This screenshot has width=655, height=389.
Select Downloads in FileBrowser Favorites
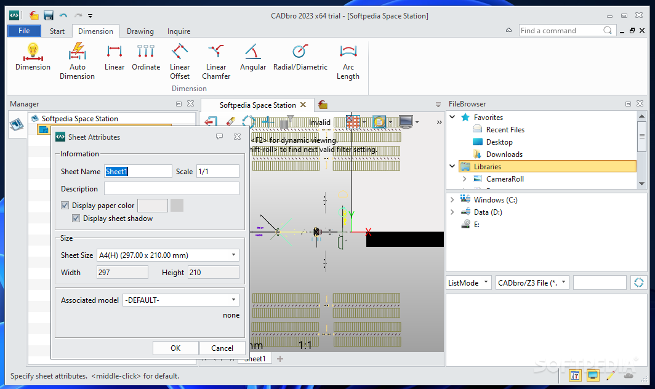[x=504, y=154]
